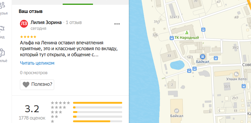Click the 1 отзыв count beside the author
Viewport: 251px width, 123px height.
[x=74, y=23]
